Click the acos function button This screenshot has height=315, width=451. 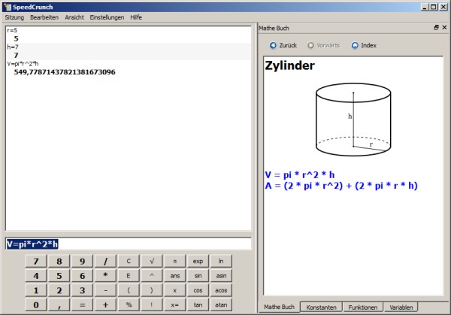click(x=221, y=290)
